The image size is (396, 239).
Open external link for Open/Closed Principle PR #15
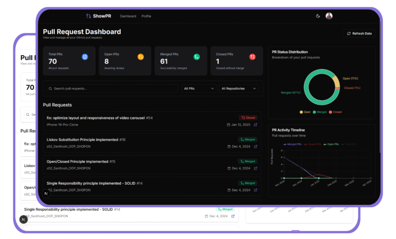(256, 168)
